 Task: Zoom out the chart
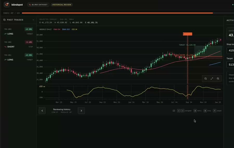pyautogui.click(x=205, y=79)
